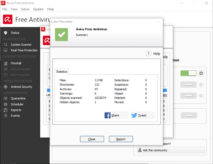
Task: Open the Extras menu
Action: 25,9
